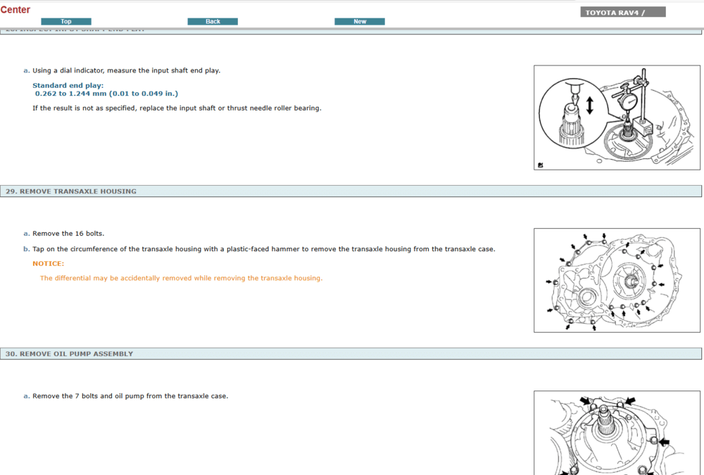Screen dimensions: 704x475
Task: Click the 'Remove the 7 bolts' step
Action: 130,396
